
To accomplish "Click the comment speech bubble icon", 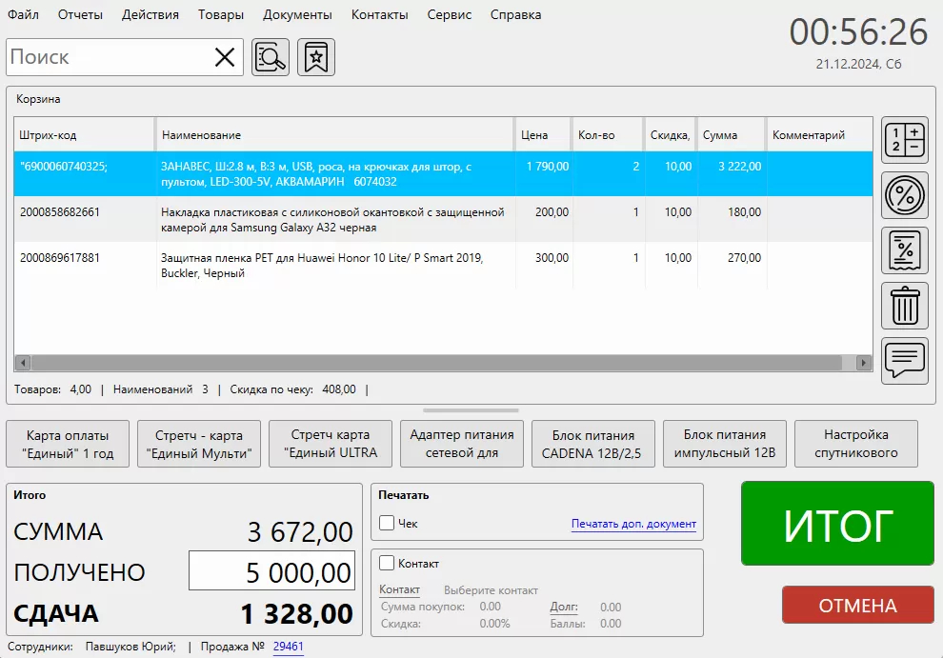I will point(905,361).
